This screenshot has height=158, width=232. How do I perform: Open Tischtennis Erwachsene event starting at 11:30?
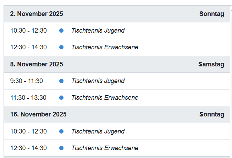tap(105, 98)
